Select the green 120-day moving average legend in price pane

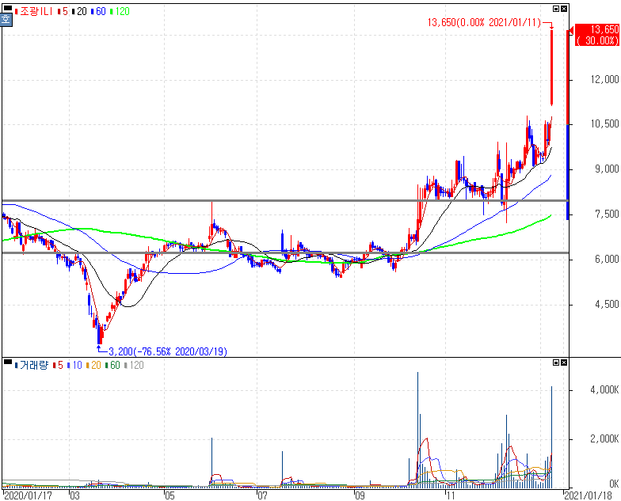tap(120, 11)
